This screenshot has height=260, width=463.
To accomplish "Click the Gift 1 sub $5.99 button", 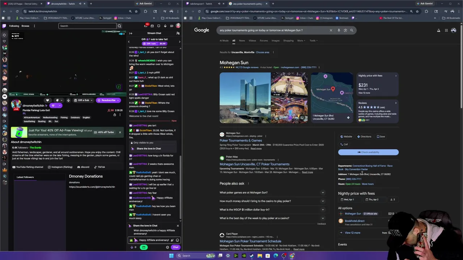I will (154, 43).
